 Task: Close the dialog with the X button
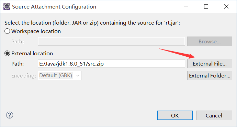pyautogui.click(x=226, y=6)
